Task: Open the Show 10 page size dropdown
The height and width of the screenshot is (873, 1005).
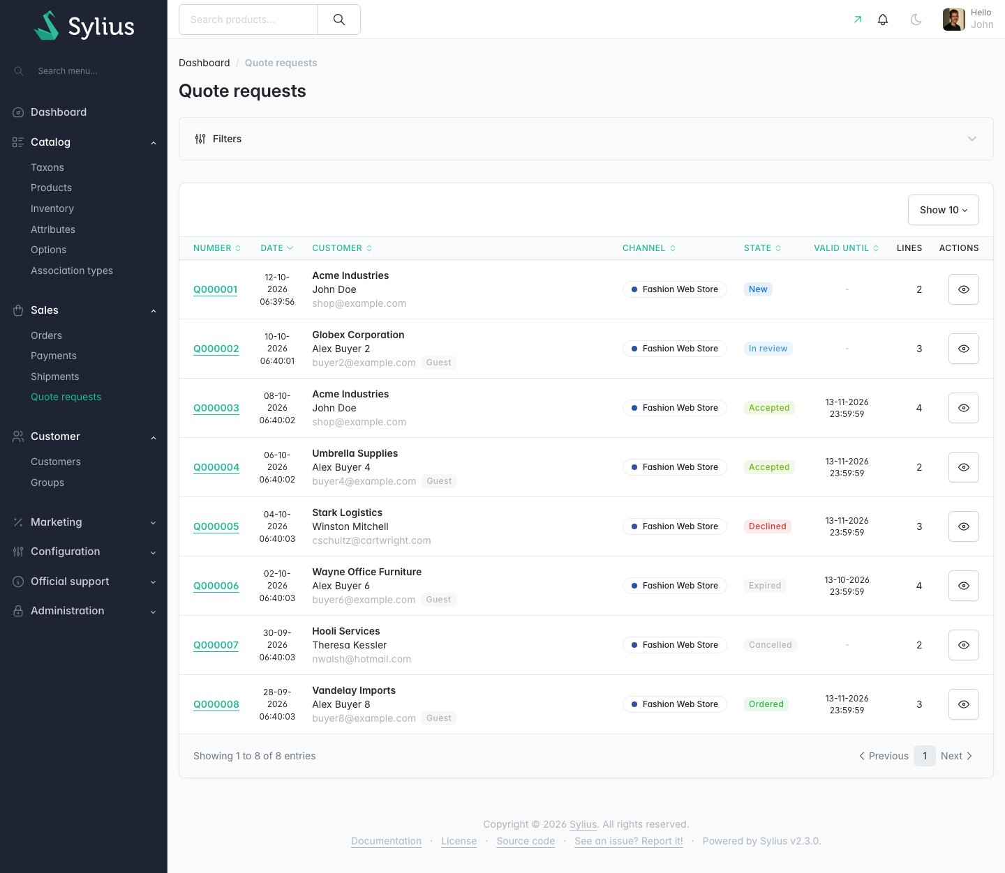Action: click(x=944, y=210)
